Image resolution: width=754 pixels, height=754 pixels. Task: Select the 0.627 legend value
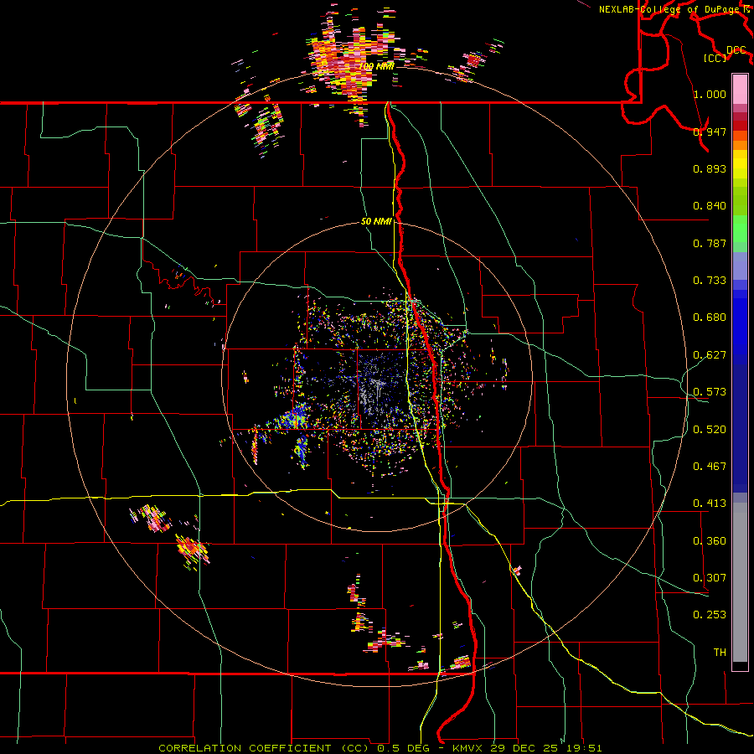(710, 355)
